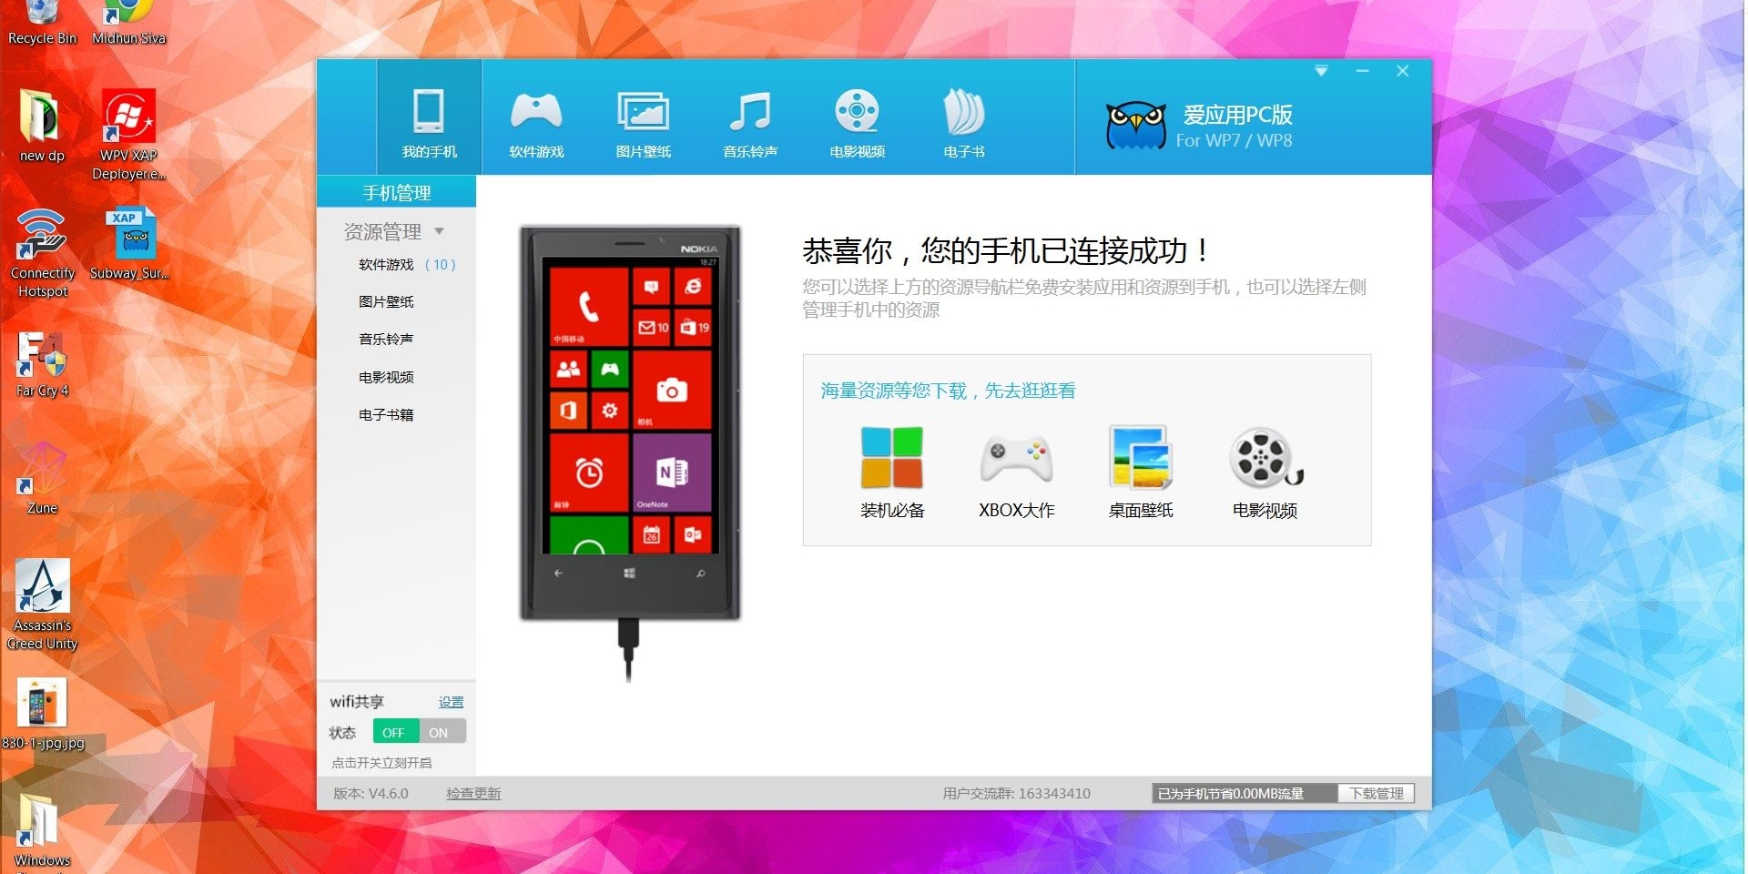Open 软件游戏 (10) in sidebar
The width and height of the screenshot is (1748, 874).
pyautogui.click(x=406, y=265)
